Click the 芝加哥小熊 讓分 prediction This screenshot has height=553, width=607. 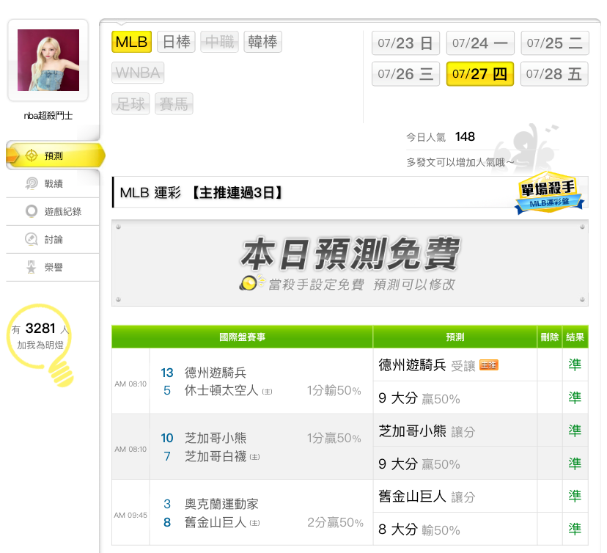(427, 431)
